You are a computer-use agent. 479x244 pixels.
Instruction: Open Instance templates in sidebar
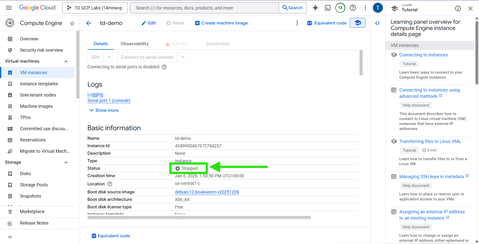click(x=39, y=84)
